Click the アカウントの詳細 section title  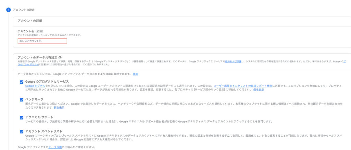[30, 21]
